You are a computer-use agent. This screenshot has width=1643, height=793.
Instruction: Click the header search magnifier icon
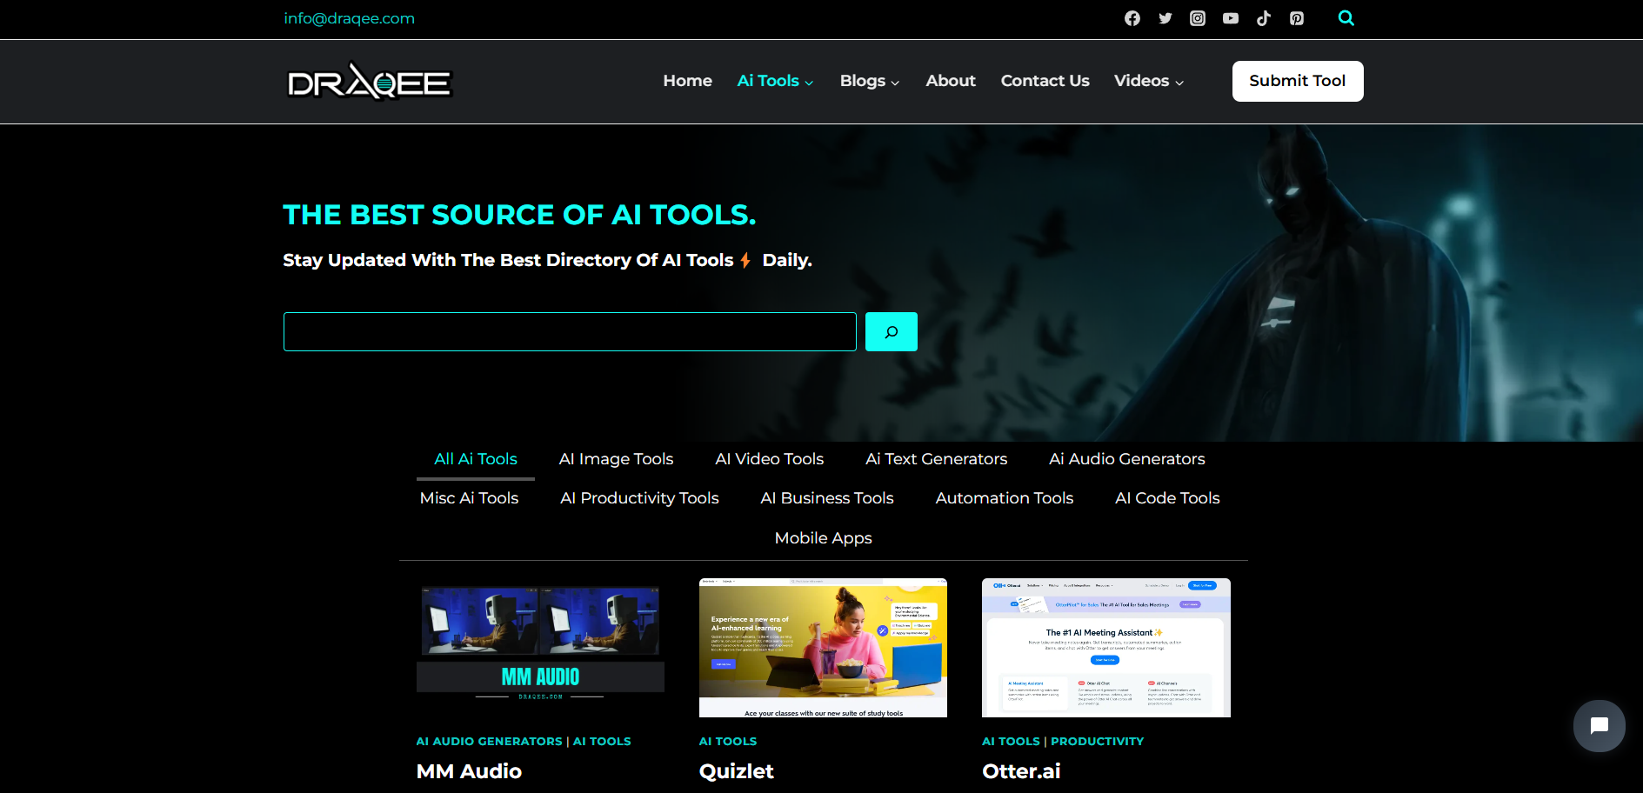tap(1346, 18)
